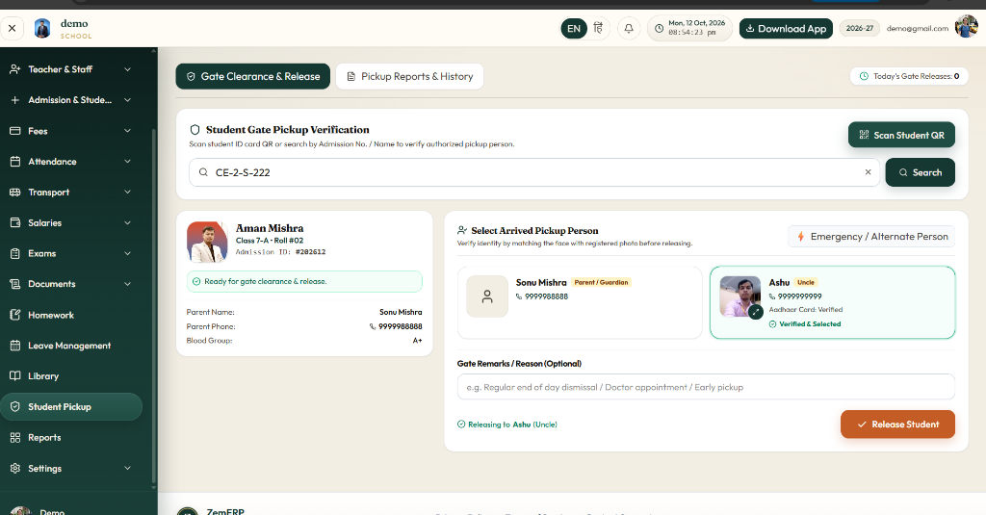Screen dimensions: 986x515
Task: Click Sonu Mishra phone 9999988888
Action: 542,296
